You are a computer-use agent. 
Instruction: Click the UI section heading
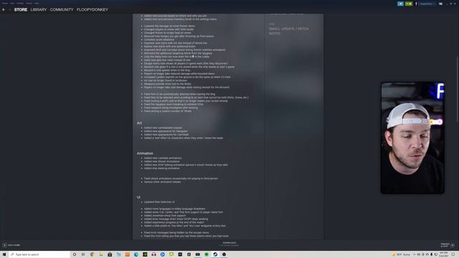[x=138, y=197]
